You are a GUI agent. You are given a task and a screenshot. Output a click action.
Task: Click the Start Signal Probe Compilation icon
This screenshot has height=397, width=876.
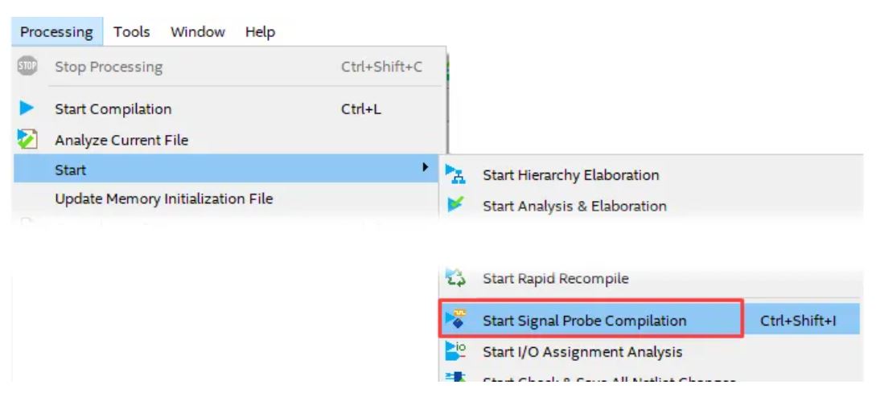[x=456, y=320]
